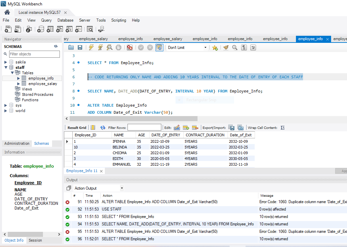Create a new view icon
347x247 pixels.
[x=60, y=29]
